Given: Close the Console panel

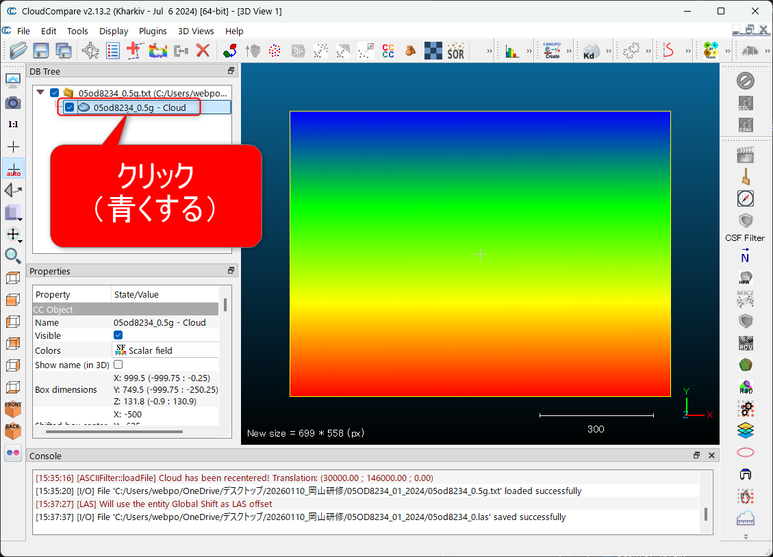Looking at the screenshot, I should click(711, 456).
